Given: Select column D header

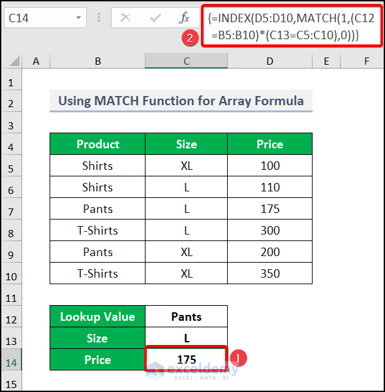Looking at the screenshot, I should coord(270,61).
